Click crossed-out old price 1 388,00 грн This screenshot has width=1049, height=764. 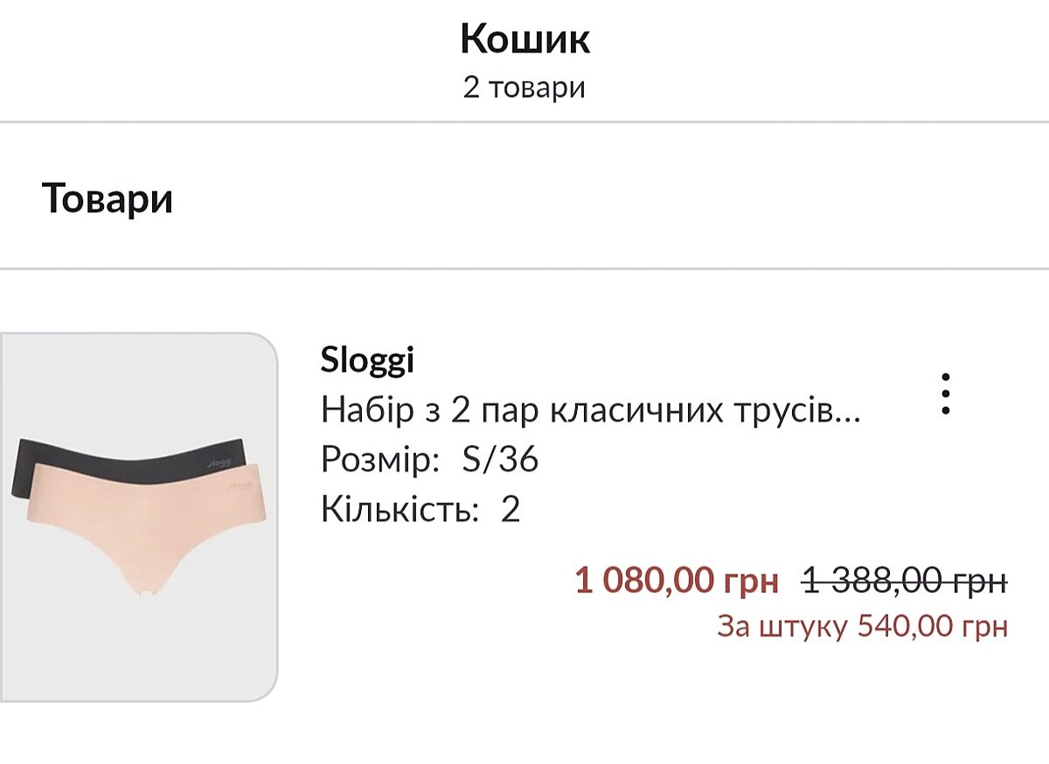tap(905, 580)
